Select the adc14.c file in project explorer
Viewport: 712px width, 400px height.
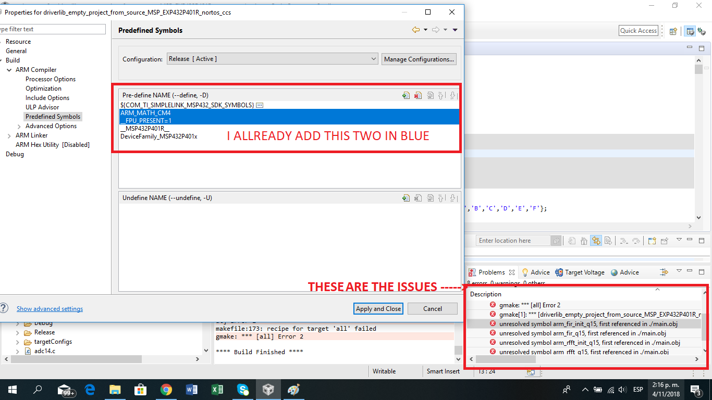pos(44,351)
